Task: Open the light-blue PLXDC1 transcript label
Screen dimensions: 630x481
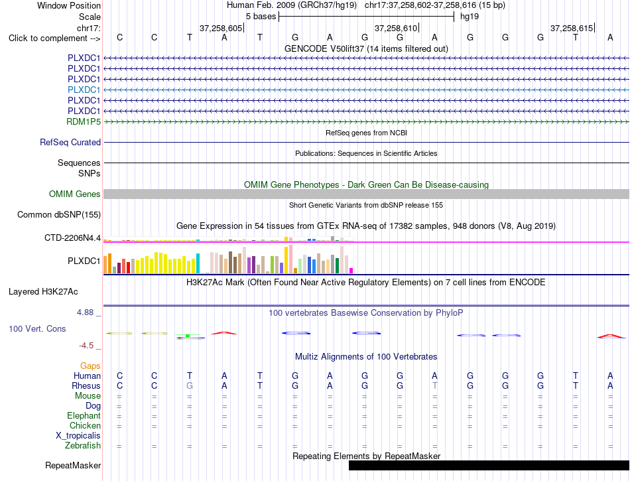Action: coord(84,90)
